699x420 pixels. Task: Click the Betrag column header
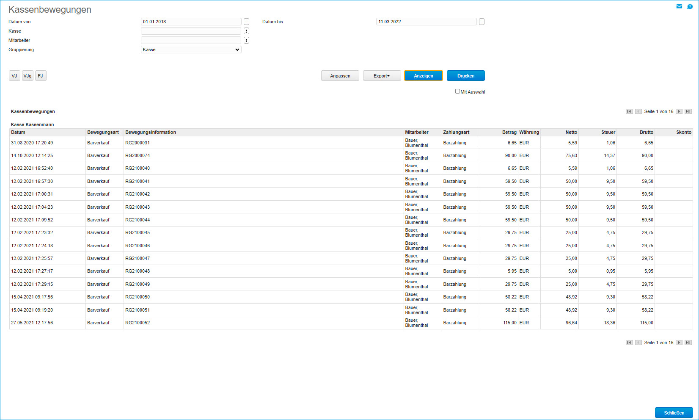[509, 132]
